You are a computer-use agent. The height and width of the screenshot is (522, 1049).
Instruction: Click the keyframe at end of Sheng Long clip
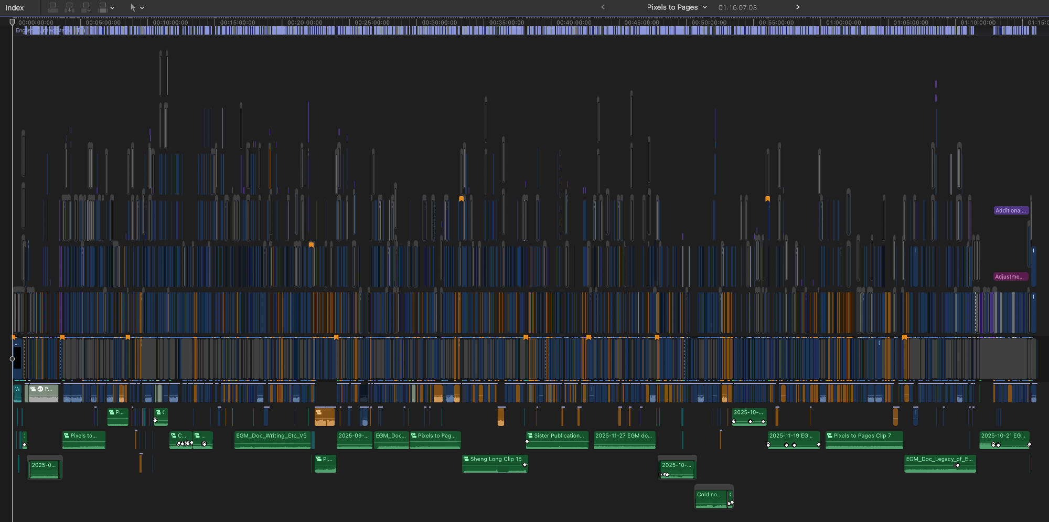pyautogui.click(x=524, y=465)
